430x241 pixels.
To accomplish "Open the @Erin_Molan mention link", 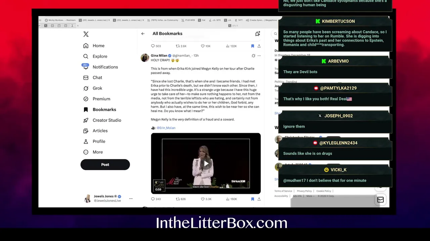I will (166, 128).
